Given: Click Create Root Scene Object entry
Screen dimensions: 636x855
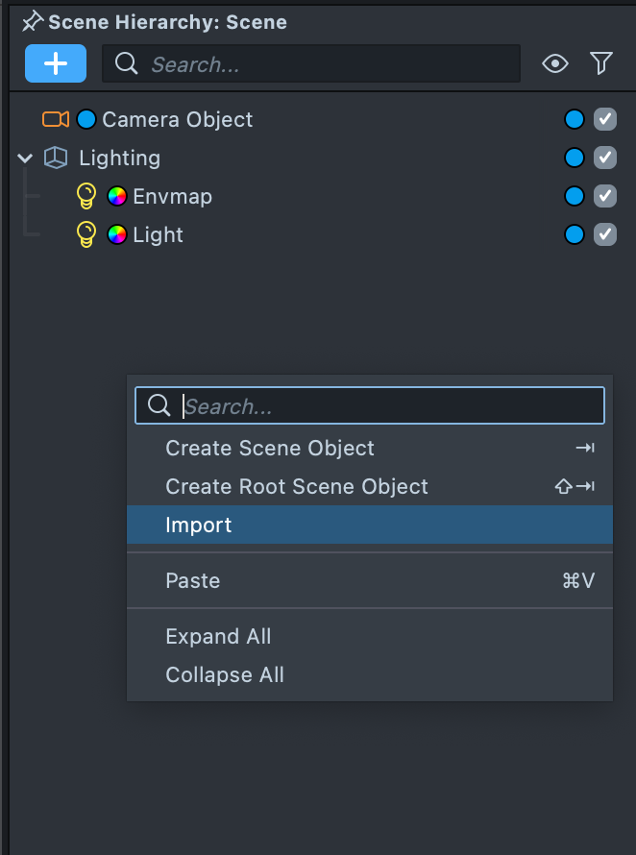Looking at the screenshot, I should coord(297,486).
